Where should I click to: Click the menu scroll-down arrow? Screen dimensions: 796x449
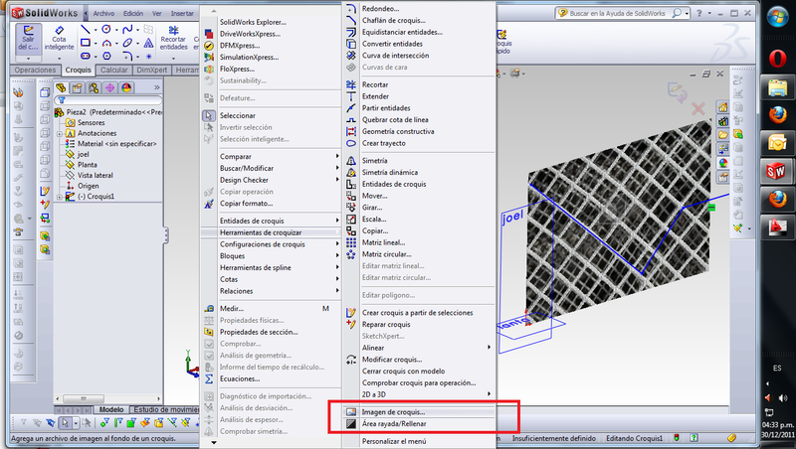point(214,442)
